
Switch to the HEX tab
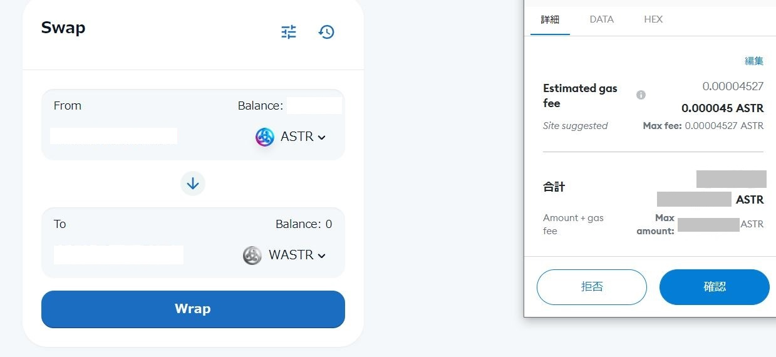coord(653,19)
